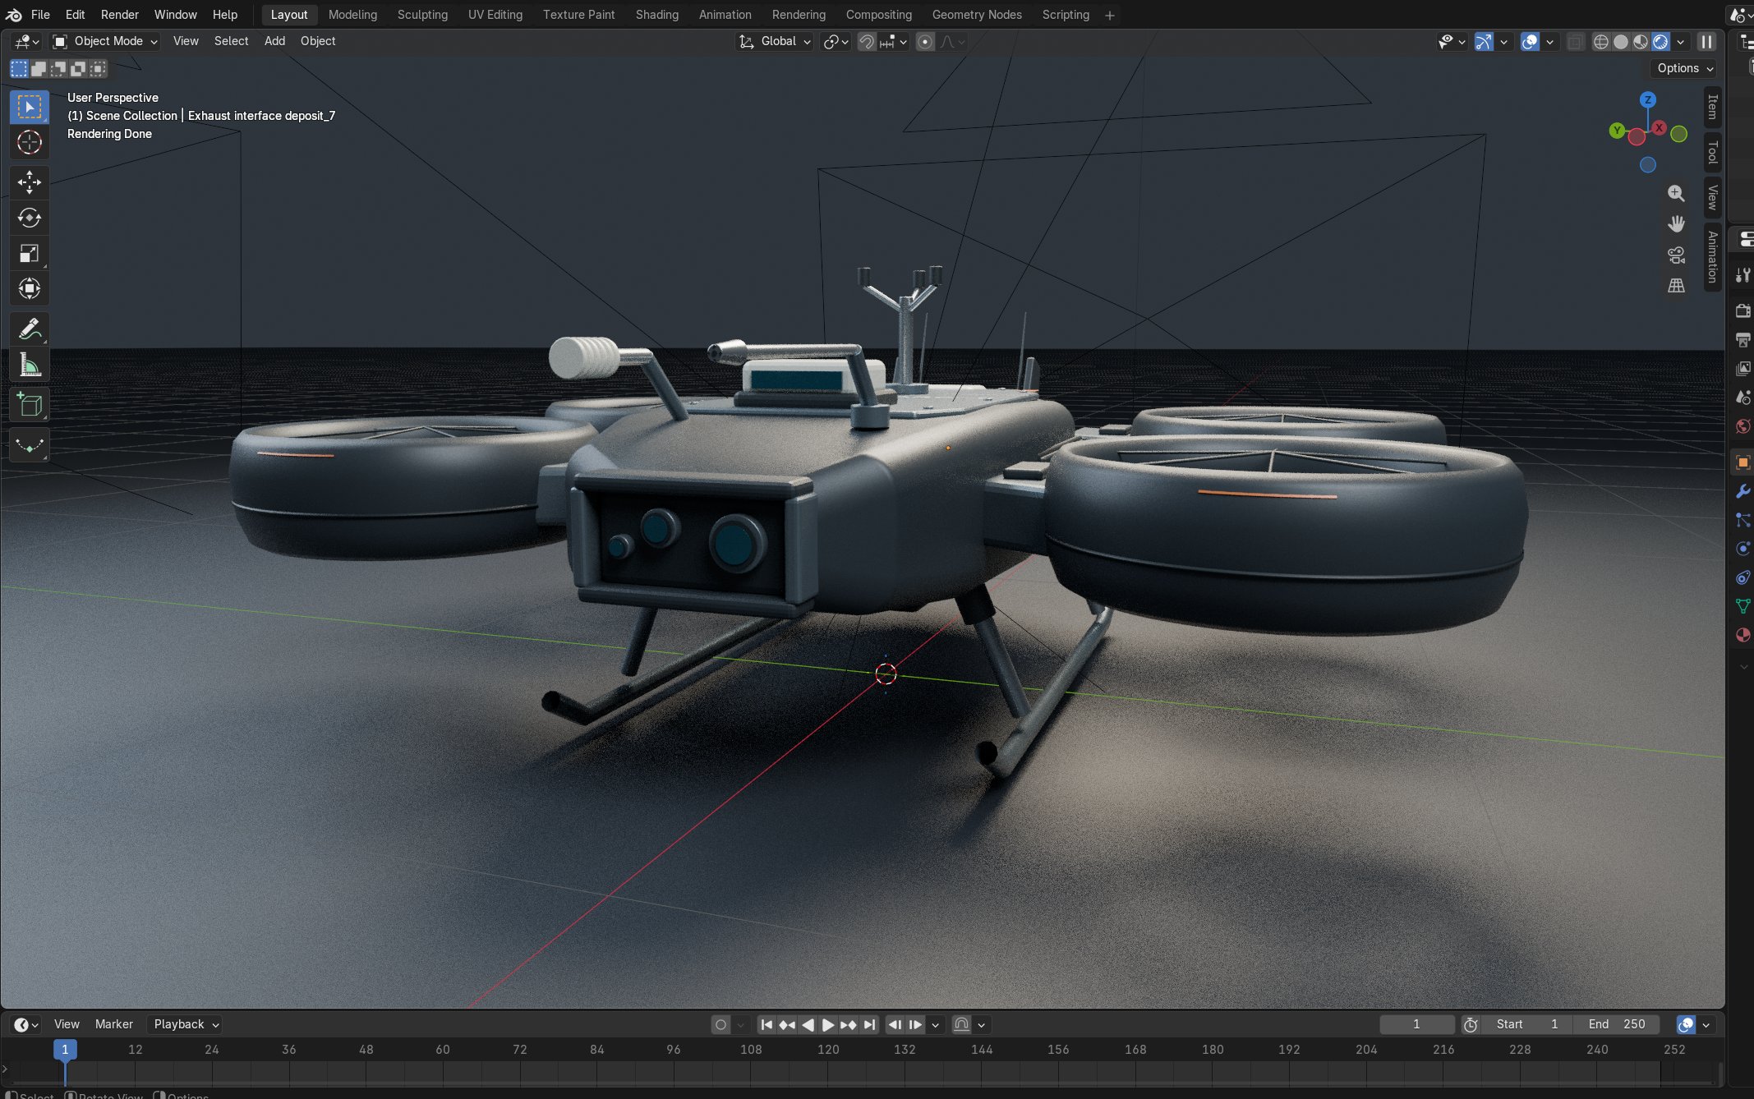Activate the Move tool
Image resolution: width=1754 pixels, height=1099 pixels.
(30, 182)
